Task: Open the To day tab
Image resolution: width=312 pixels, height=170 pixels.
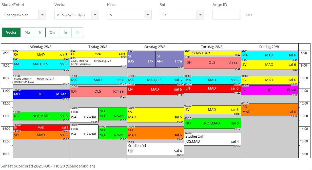Action: (x=65, y=32)
